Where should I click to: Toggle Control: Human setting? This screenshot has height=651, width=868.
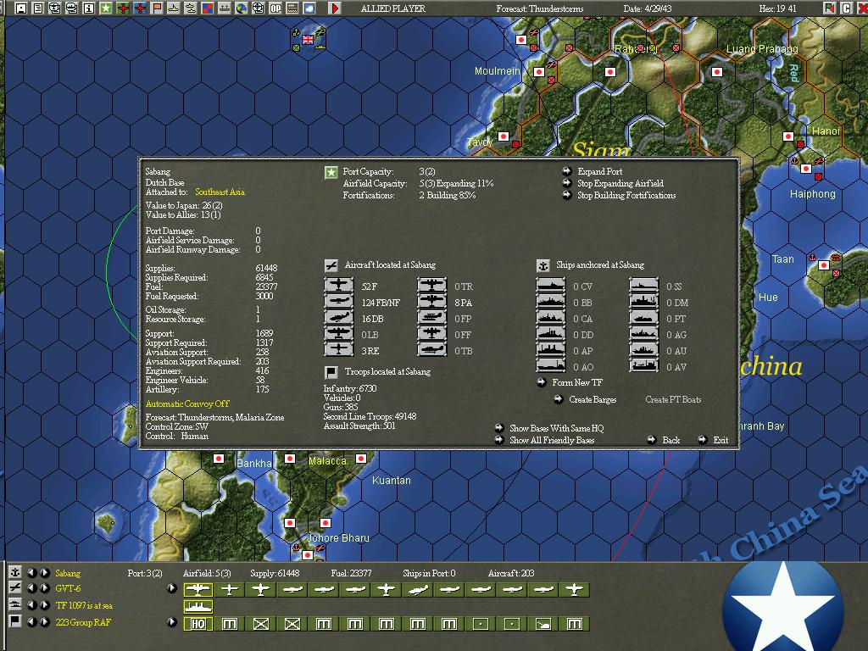tap(177, 437)
